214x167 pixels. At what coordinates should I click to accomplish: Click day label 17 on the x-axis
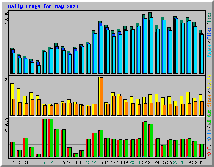click(113, 162)
